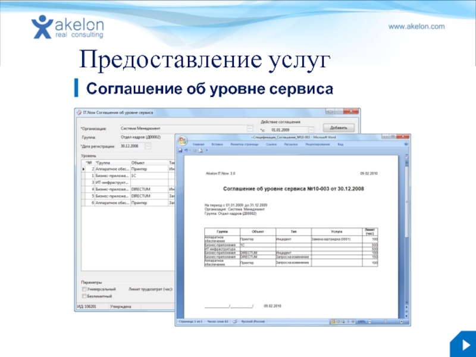Click the Word help icon

[x=406, y=145]
